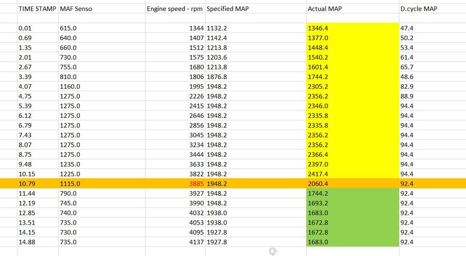Select the D.cycle MAP header cell
Screen dimensions: 466x256
pos(432,9)
